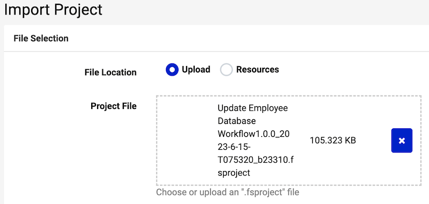Viewport: 429px width, 204px height.
Task: Remove the uploaded file with the X button
Action: pyautogui.click(x=402, y=141)
